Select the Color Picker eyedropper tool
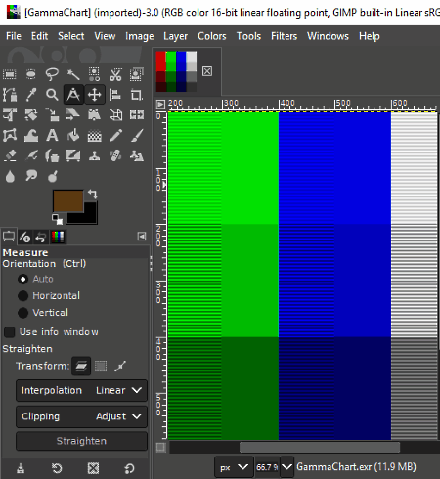 click(31, 95)
